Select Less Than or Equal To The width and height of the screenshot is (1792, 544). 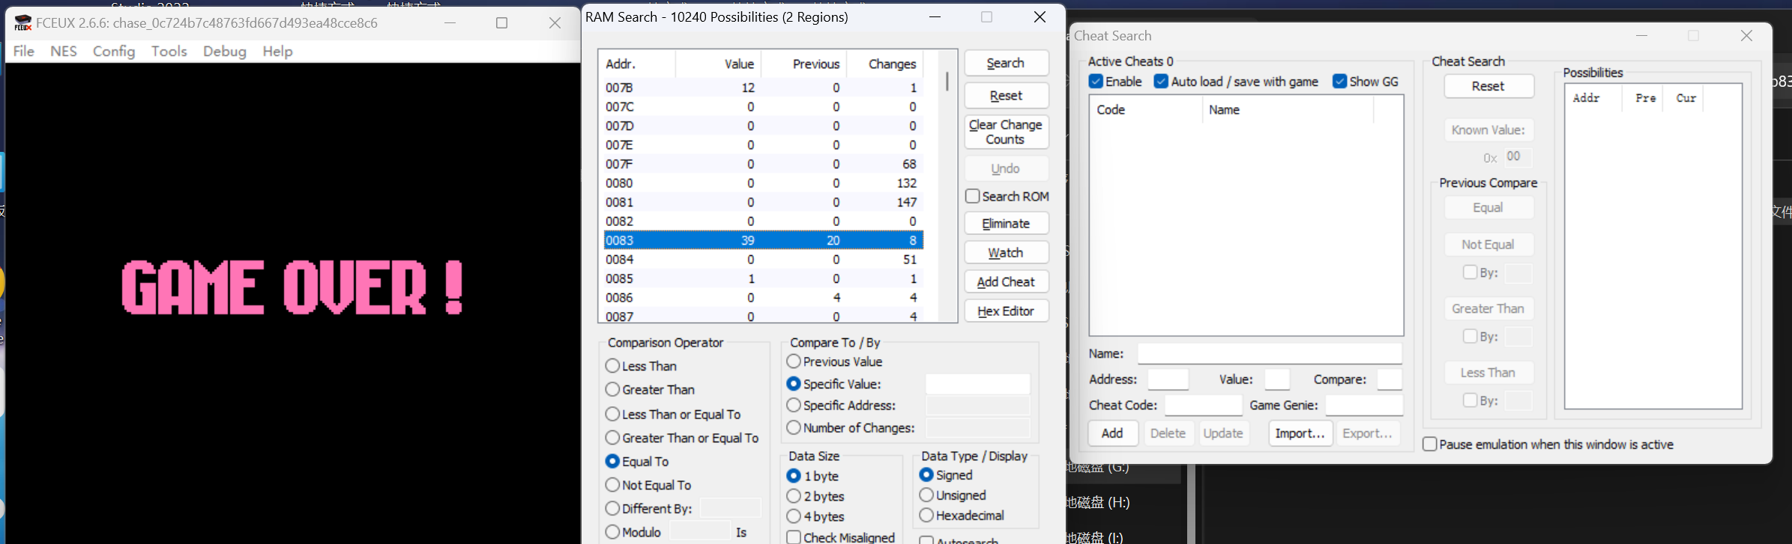pos(673,415)
